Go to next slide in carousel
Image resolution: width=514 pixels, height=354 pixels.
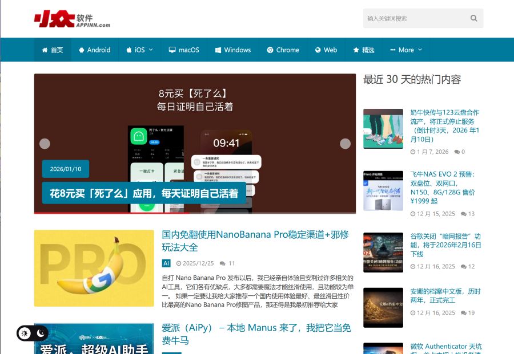tap(345, 144)
